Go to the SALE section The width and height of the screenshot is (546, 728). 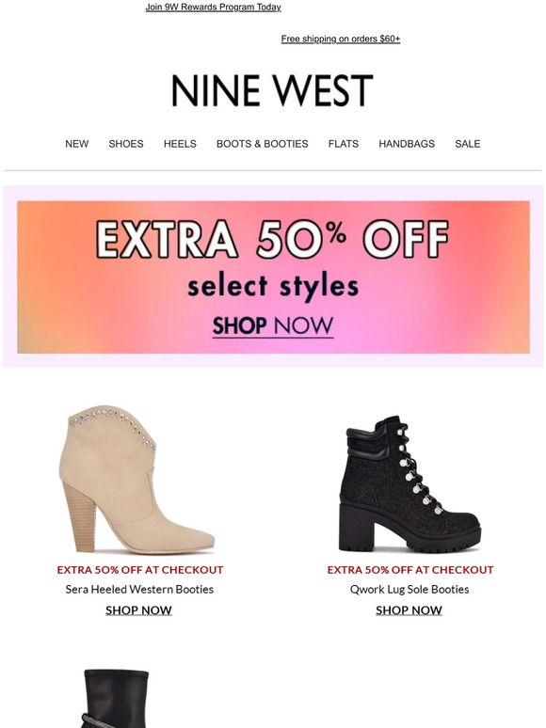coord(468,144)
